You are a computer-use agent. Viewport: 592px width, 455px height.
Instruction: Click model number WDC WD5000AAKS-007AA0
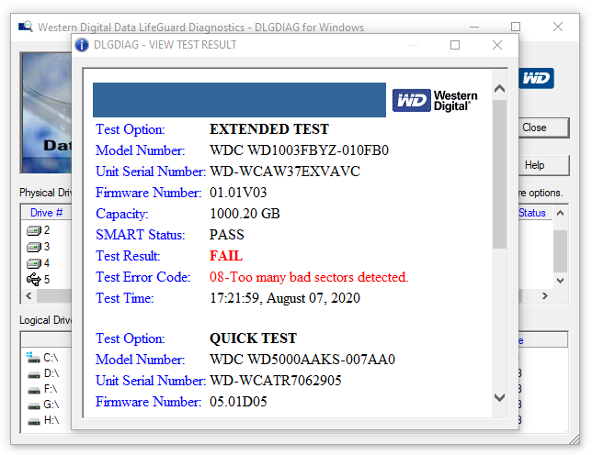[x=302, y=360]
